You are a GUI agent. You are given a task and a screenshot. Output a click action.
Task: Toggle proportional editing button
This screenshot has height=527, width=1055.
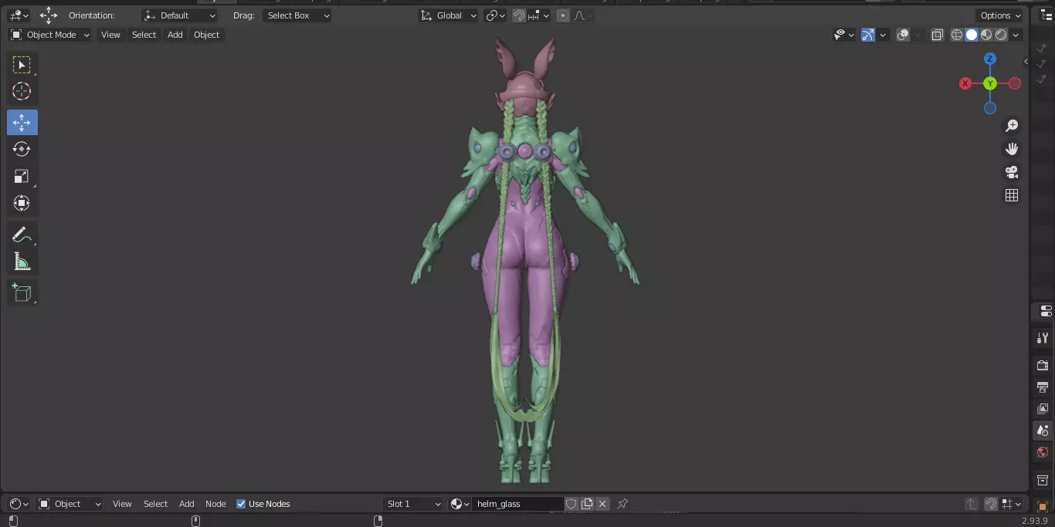[563, 15]
